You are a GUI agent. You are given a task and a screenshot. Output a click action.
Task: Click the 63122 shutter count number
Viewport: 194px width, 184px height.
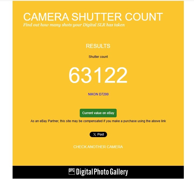[98, 75]
